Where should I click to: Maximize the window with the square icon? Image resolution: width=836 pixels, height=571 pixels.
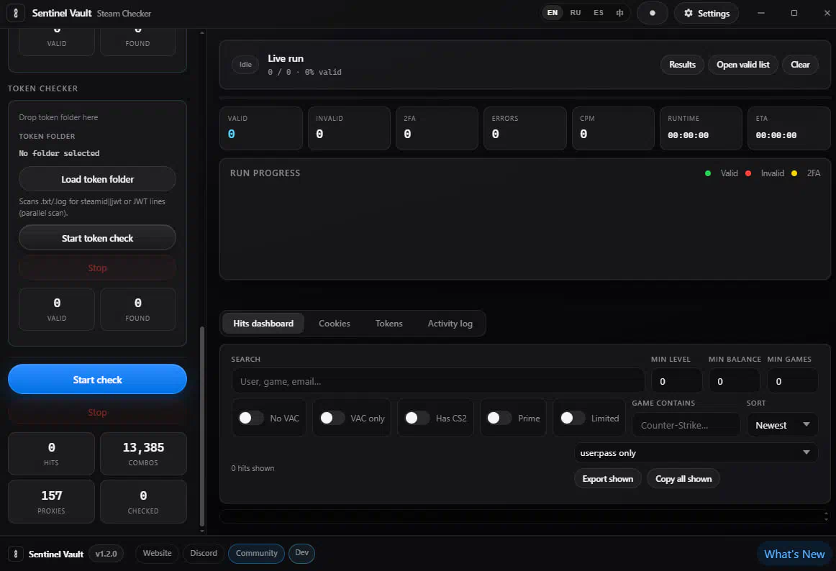(794, 14)
